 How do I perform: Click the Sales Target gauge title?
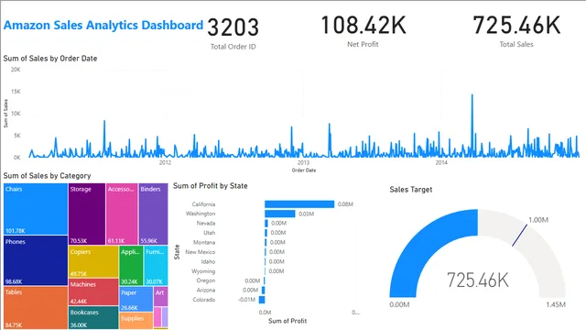pyautogui.click(x=411, y=190)
